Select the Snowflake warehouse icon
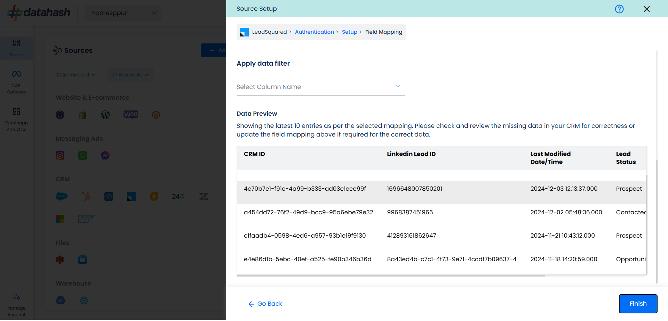This screenshot has width=668, height=321. pos(84,301)
